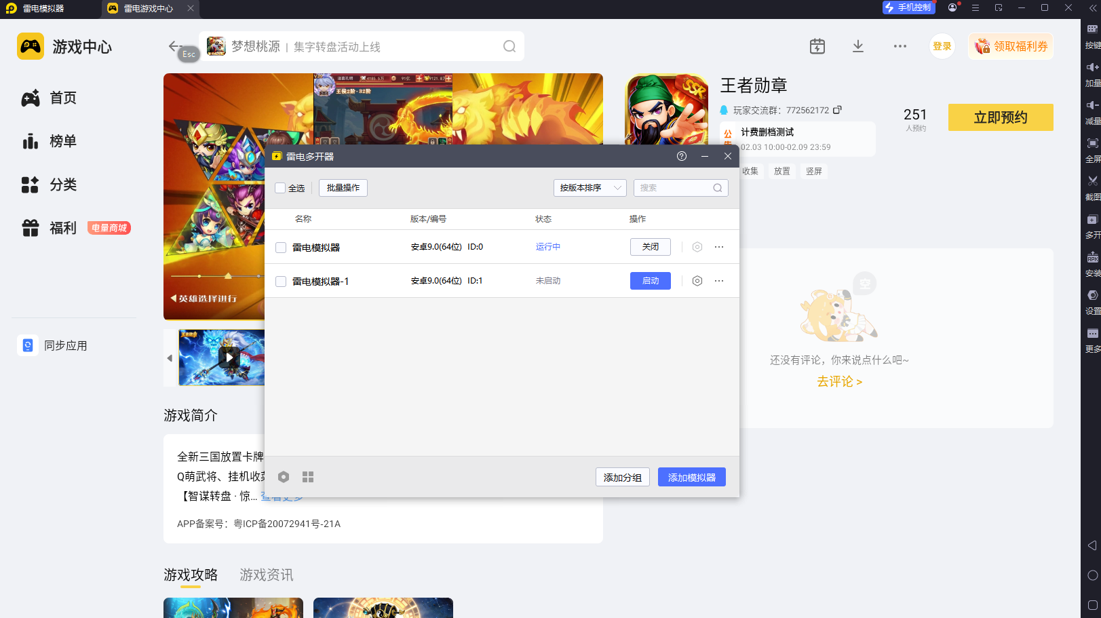
Task: Click the 收集 game tag
Action: (750, 172)
